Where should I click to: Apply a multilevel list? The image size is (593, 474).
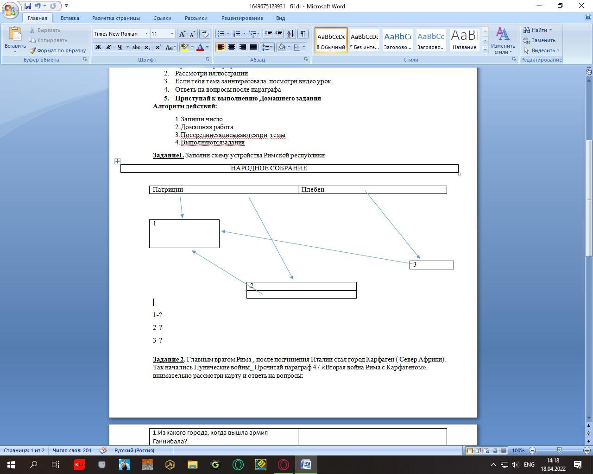click(x=252, y=34)
